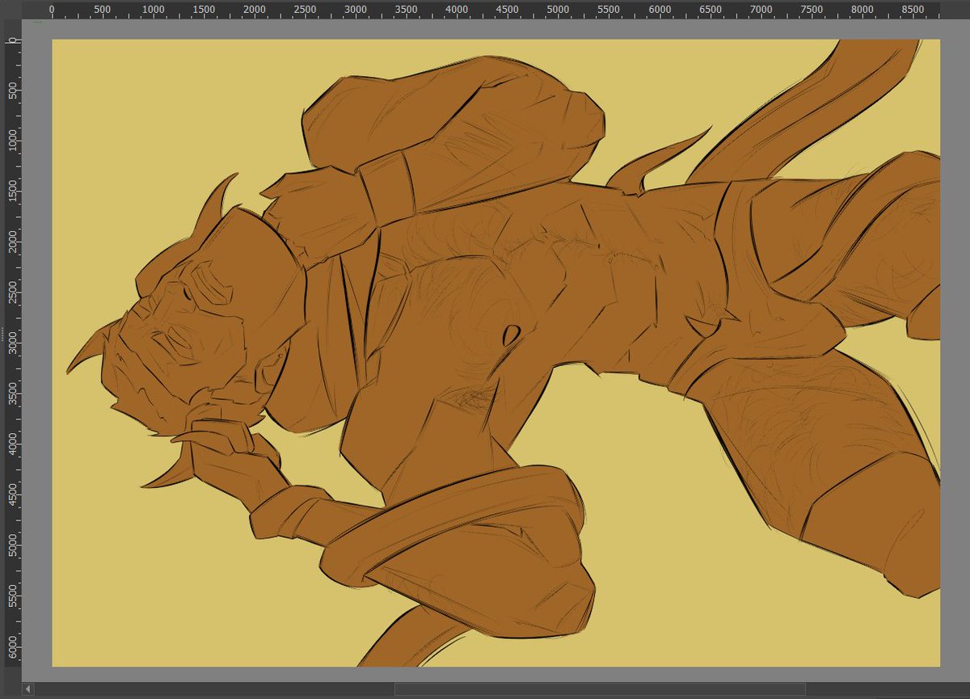This screenshot has height=699, width=970.
Task: Click the horizontal scrollbar thumb below the canvas
Action: (x=600, y=689)
